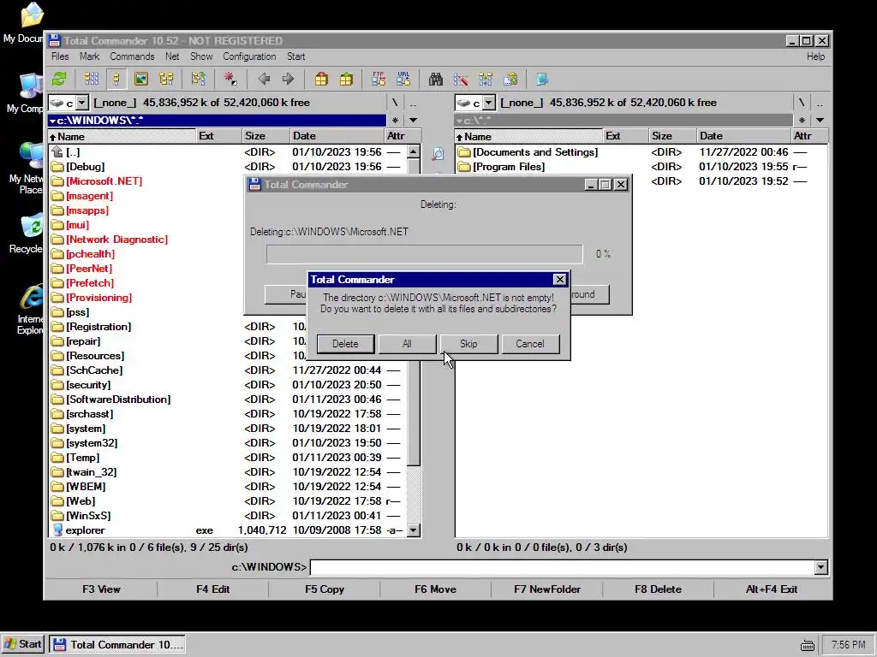This screenshot has height=657, width=877.
Task: Open the FTP connect icon
Action: [379, 79]
